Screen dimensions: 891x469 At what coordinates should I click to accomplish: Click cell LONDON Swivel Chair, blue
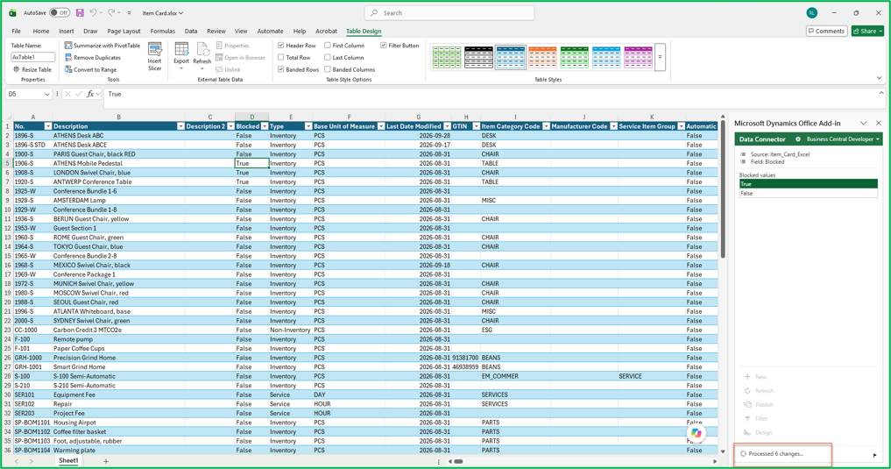click(118, 172)
